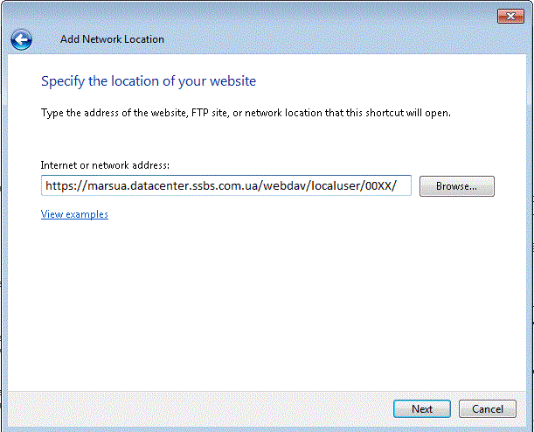Click 'Specify the location of your website' heading
Screen dimensions: 534x432
point(149,81)
